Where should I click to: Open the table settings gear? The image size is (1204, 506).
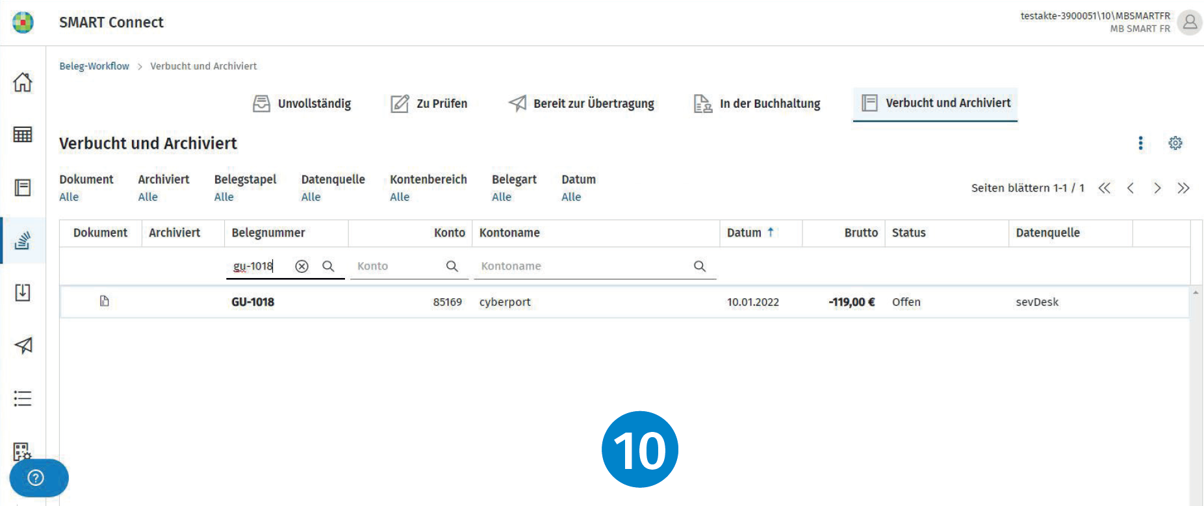(x=1175, y=143)
